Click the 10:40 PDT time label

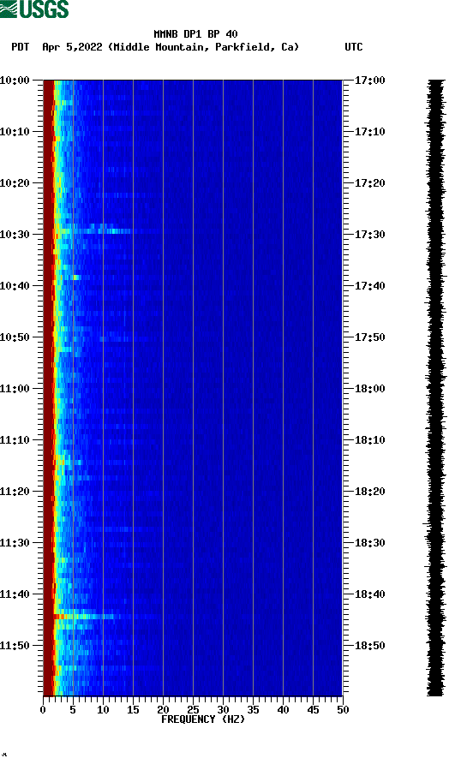click(x=15, y=285)
